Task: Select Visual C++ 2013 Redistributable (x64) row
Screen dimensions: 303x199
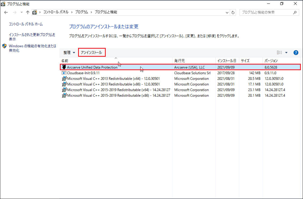Action: 180,79
